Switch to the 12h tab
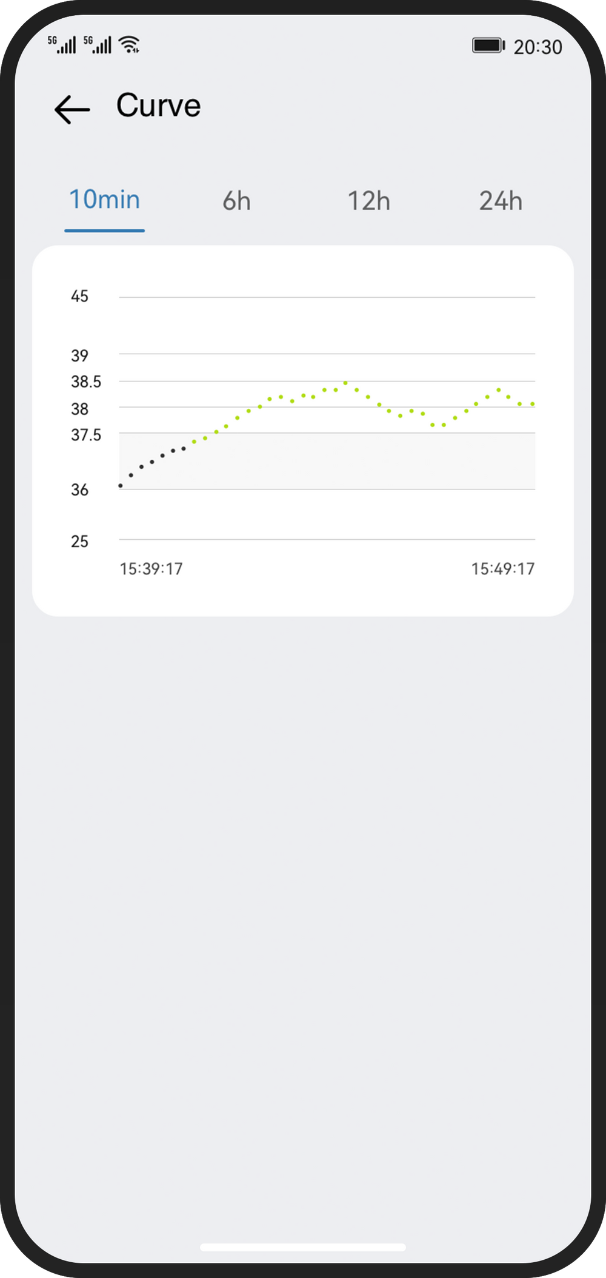The height and width of the screenshot is (1278, 606). click(x=368, y=201)
